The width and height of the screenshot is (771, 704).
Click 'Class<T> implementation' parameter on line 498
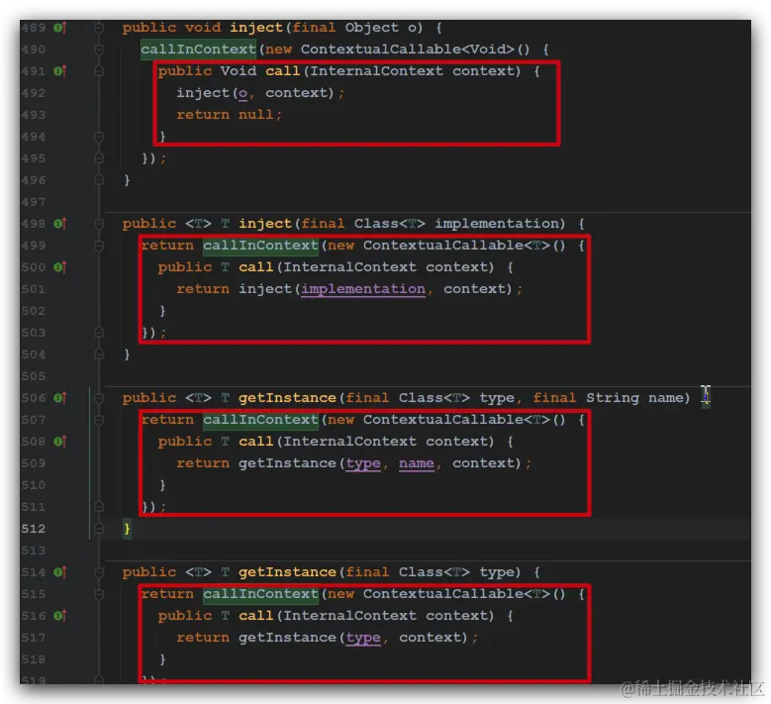(x=457, y=224)
